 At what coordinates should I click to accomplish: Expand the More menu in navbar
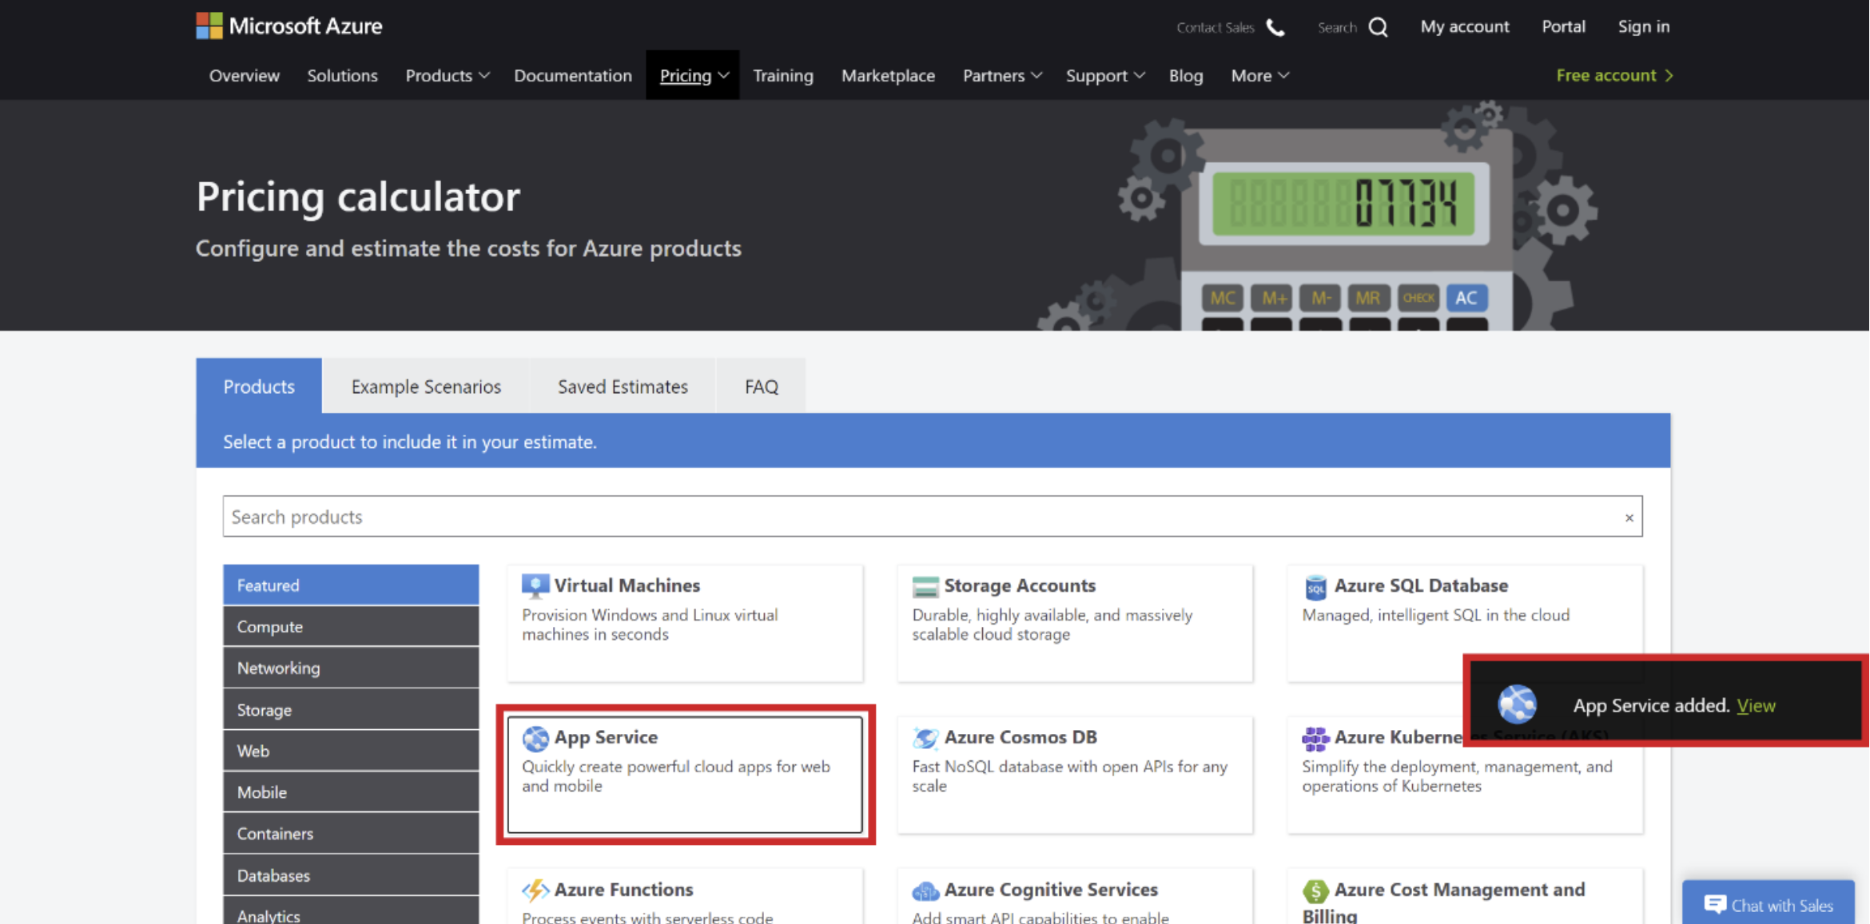pos(1259,75)
